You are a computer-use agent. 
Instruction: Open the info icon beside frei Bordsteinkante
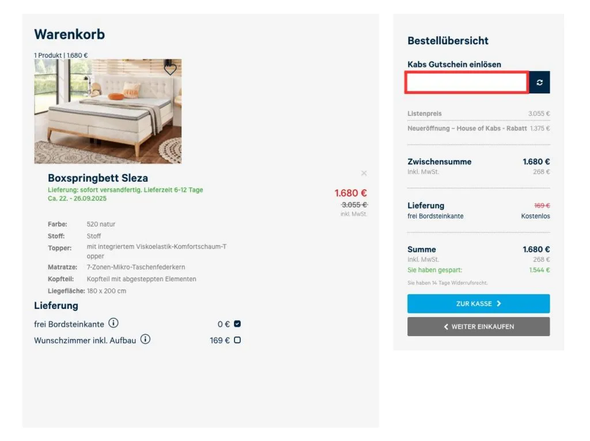[x=113, y=323]
